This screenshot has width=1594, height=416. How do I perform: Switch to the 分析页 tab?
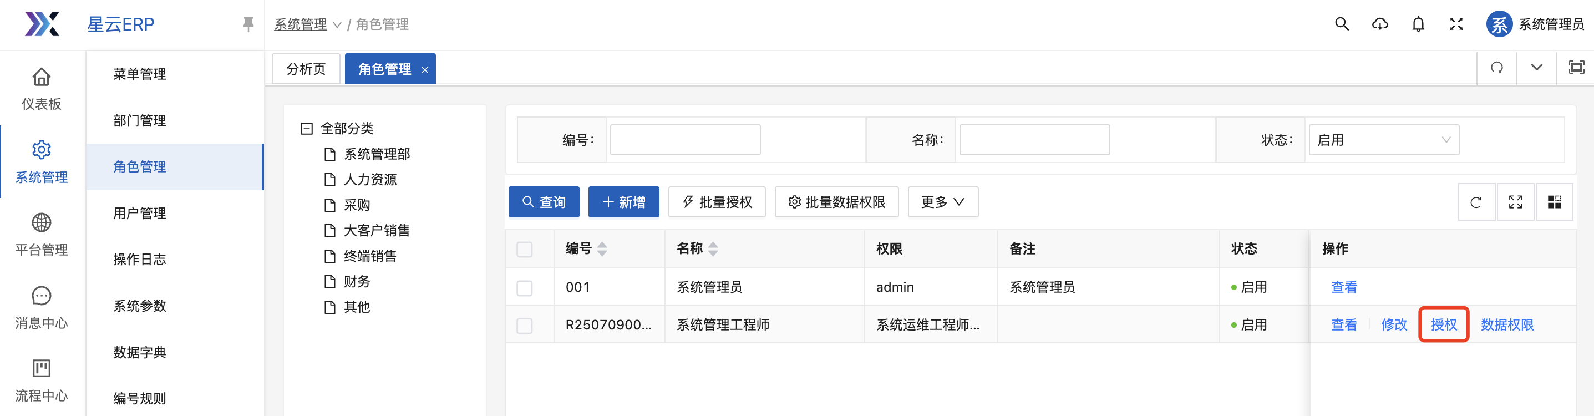pos(306,69)
